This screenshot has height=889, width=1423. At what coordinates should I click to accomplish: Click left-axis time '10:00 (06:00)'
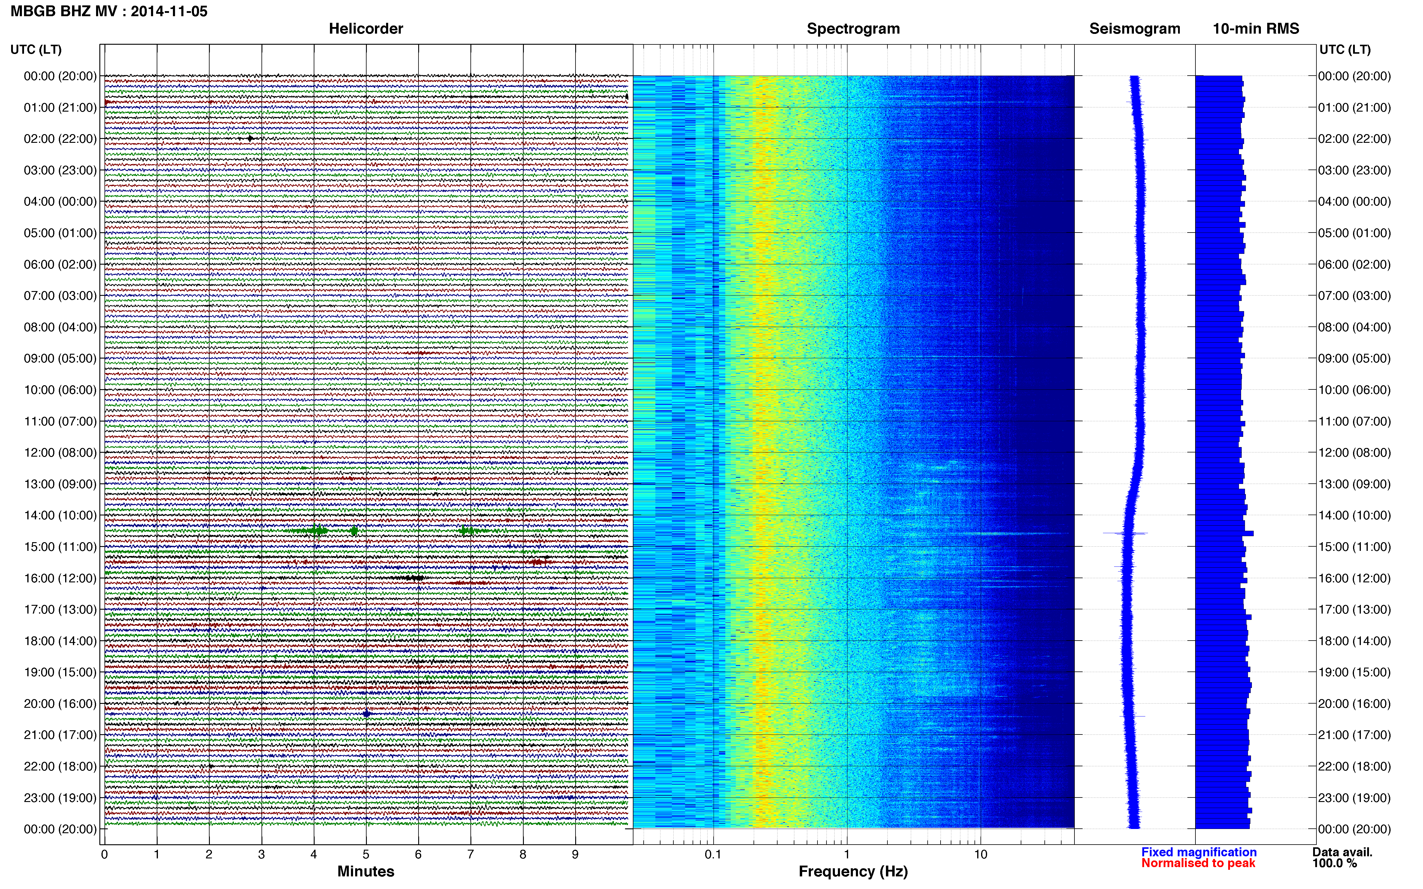[60, 390]
